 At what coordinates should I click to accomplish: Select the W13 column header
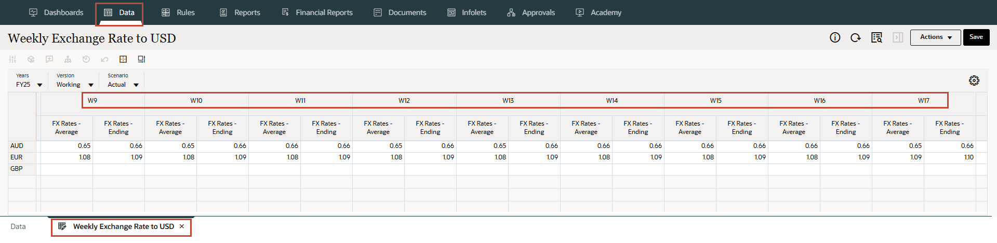[x=508, y=101]
